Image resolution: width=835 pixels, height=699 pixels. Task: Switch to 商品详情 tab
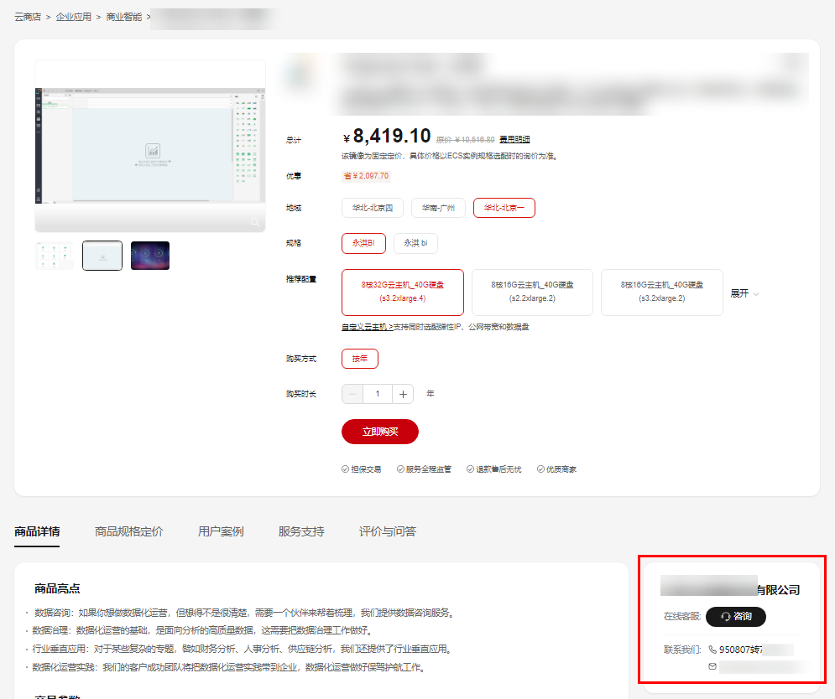37,531
